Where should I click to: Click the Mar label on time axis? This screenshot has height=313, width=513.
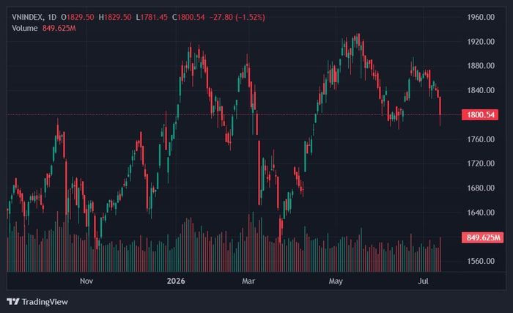click(x=248, y=281)
